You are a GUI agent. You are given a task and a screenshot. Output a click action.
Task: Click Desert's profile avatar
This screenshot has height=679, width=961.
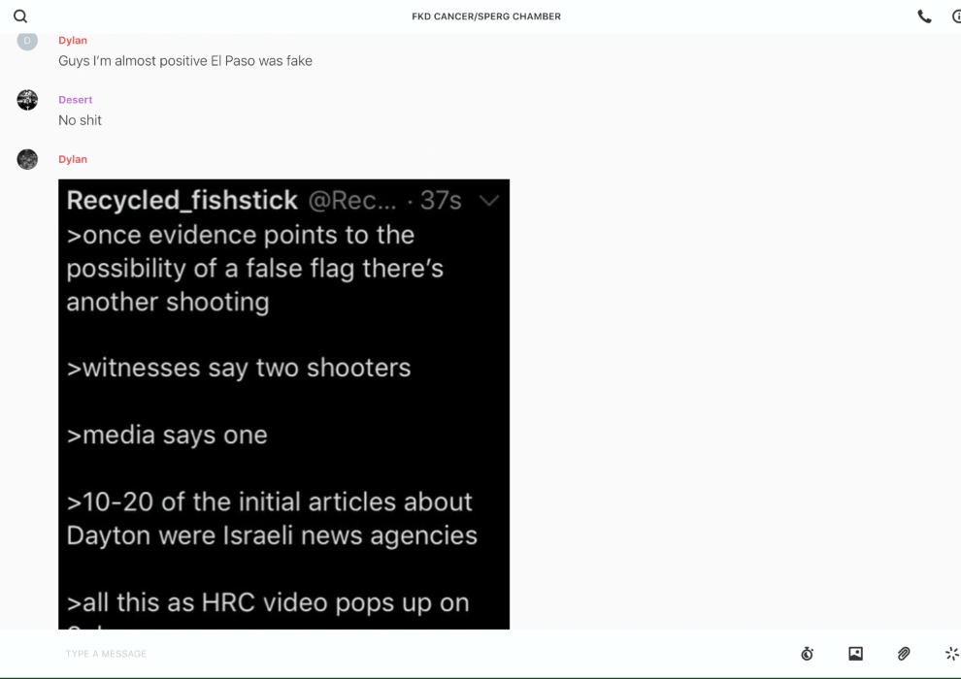click(27, 100)
